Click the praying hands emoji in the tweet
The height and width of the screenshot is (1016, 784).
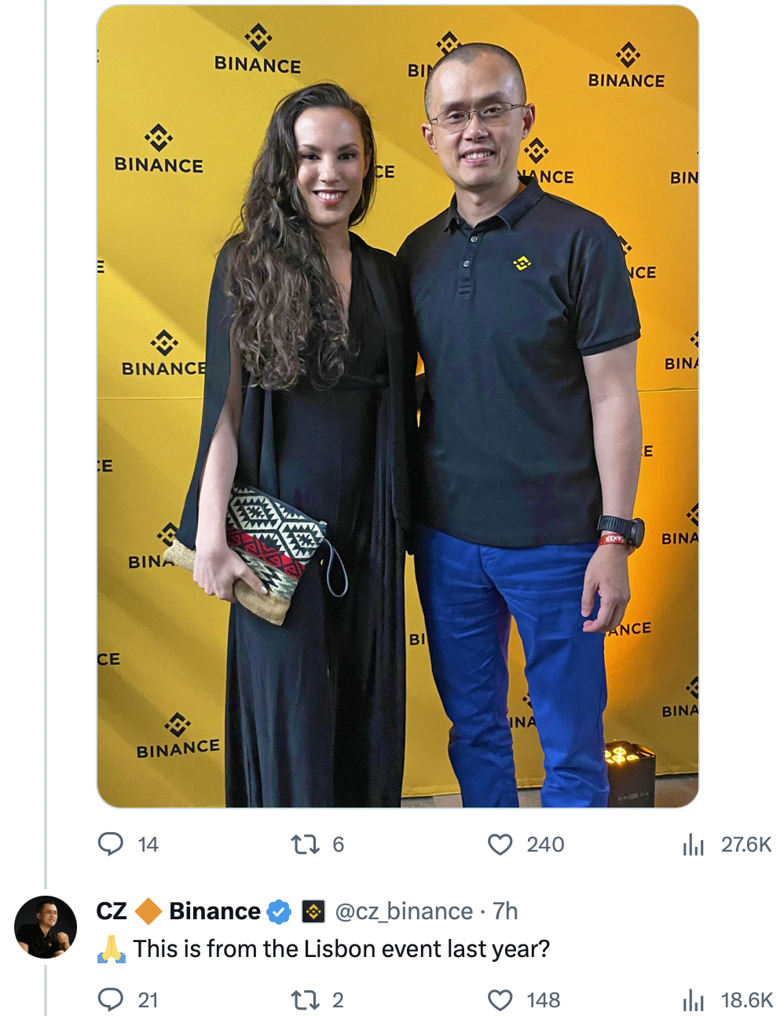coord(112,948)
